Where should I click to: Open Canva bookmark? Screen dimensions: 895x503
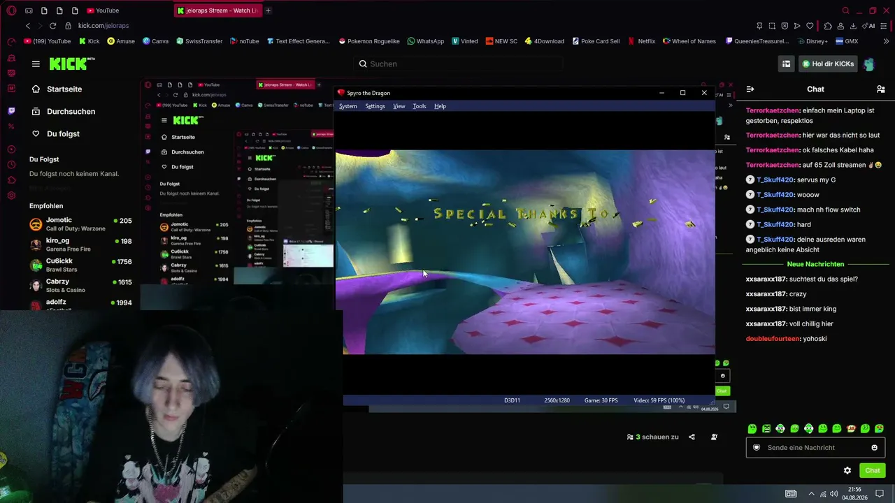pyautogui.click(x=156, y=41)
